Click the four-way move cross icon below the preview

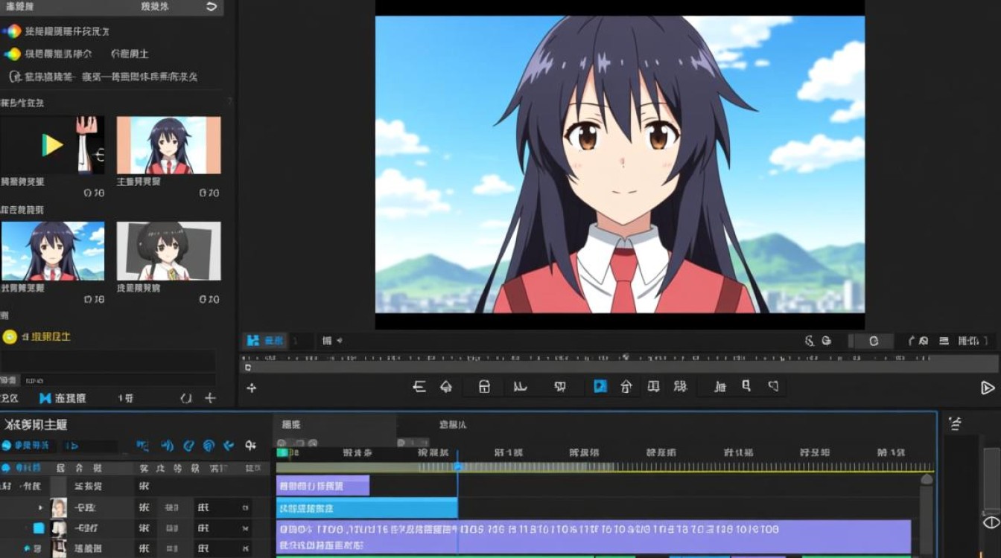pos(251,388)
